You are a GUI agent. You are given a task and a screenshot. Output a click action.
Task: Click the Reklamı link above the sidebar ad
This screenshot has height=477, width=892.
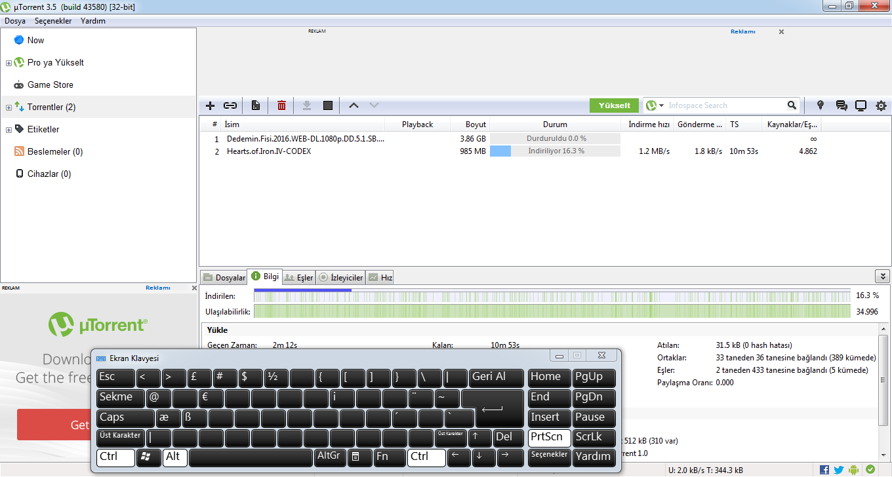[x=158, y=288]
